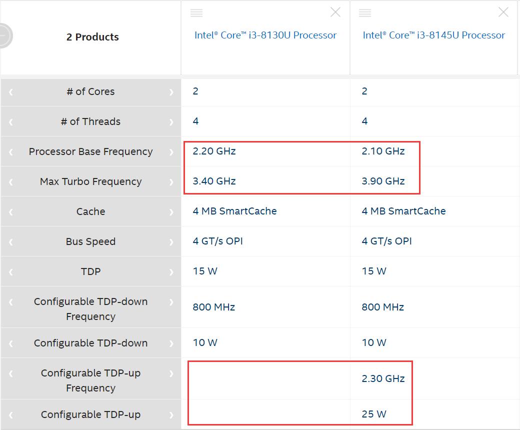Viewport: 520px width, 430px height.
Task: Click the right arrow beside Max Turbo Frequency
Action: (171, 181)
